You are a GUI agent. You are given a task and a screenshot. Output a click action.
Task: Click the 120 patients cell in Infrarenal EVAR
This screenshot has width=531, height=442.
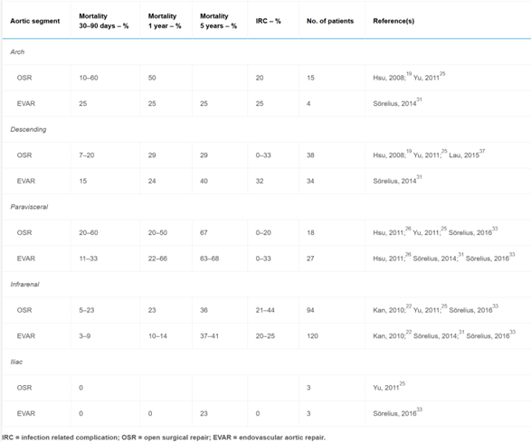click(x=312, y=335)
